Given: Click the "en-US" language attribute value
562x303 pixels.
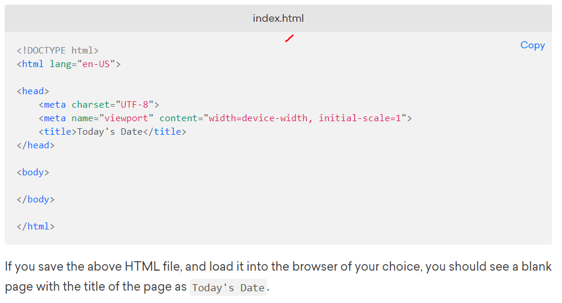Looking at the screenshot, I should tap(96, 64).
